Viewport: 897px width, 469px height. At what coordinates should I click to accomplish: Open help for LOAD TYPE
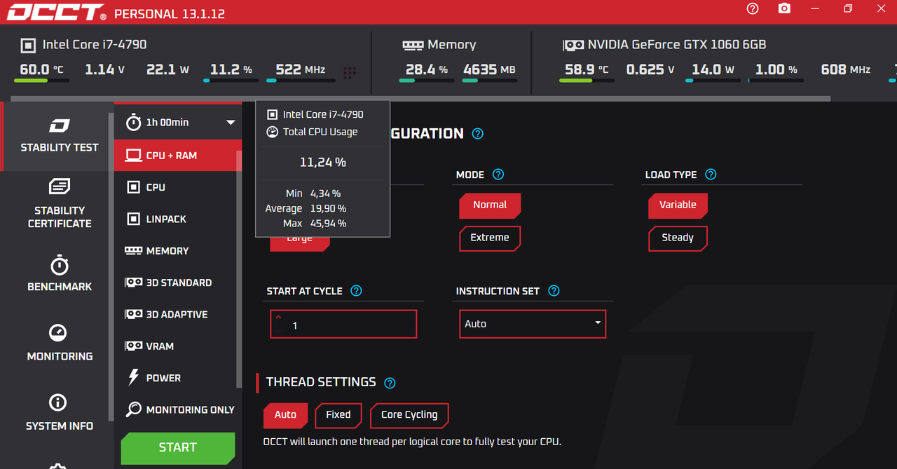point(711,175)
